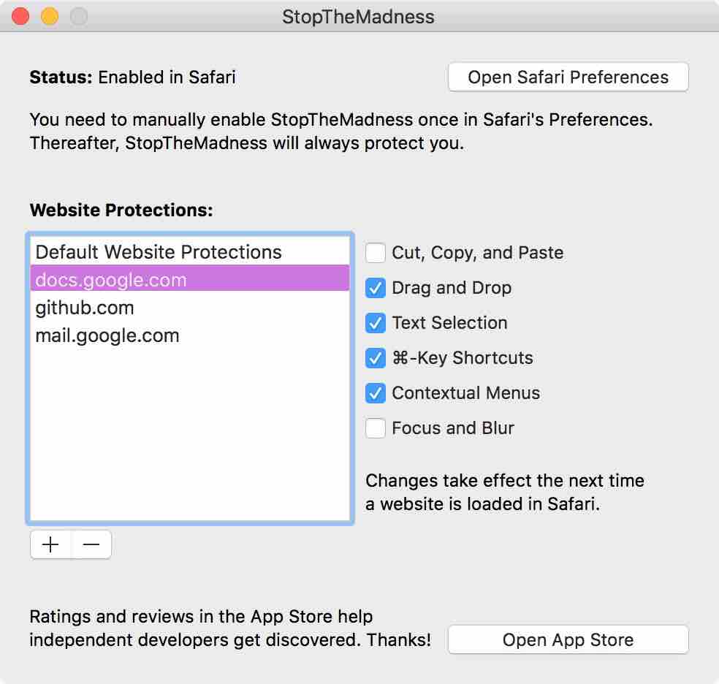Select Default Website Protections
Viewport: 719px width, 684px height.
[x=159, y=251]
